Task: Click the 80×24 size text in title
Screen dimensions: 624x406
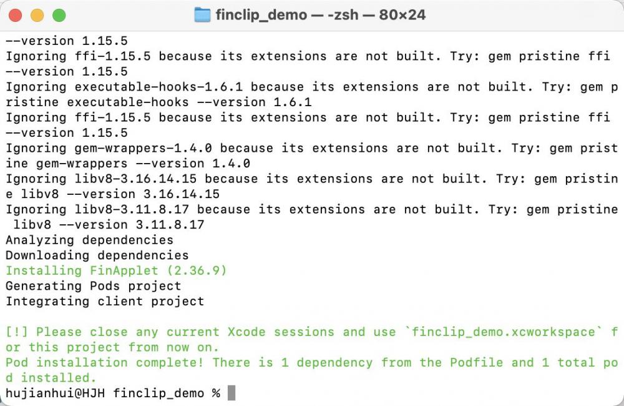Action: (402, 15)
